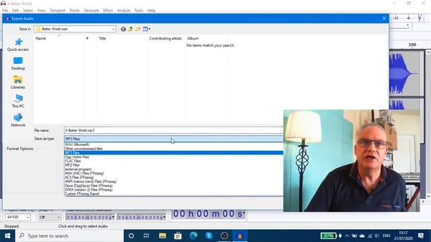
Task: Open the Generate menu
Action: click(x=92, y=11)
